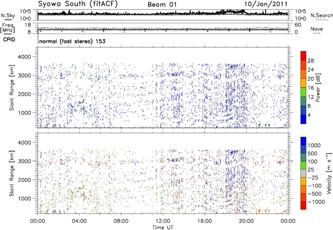This screenshot has height=230, width=333.
Task: Click the 'CPID' label
Action: click(x=9, y=39)
